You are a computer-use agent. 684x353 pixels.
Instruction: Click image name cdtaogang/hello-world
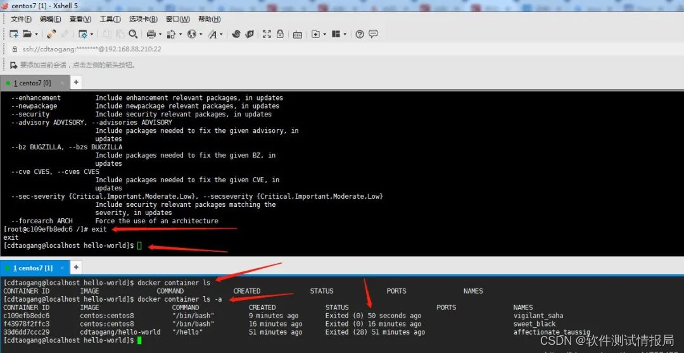click(x=120, y=332)
